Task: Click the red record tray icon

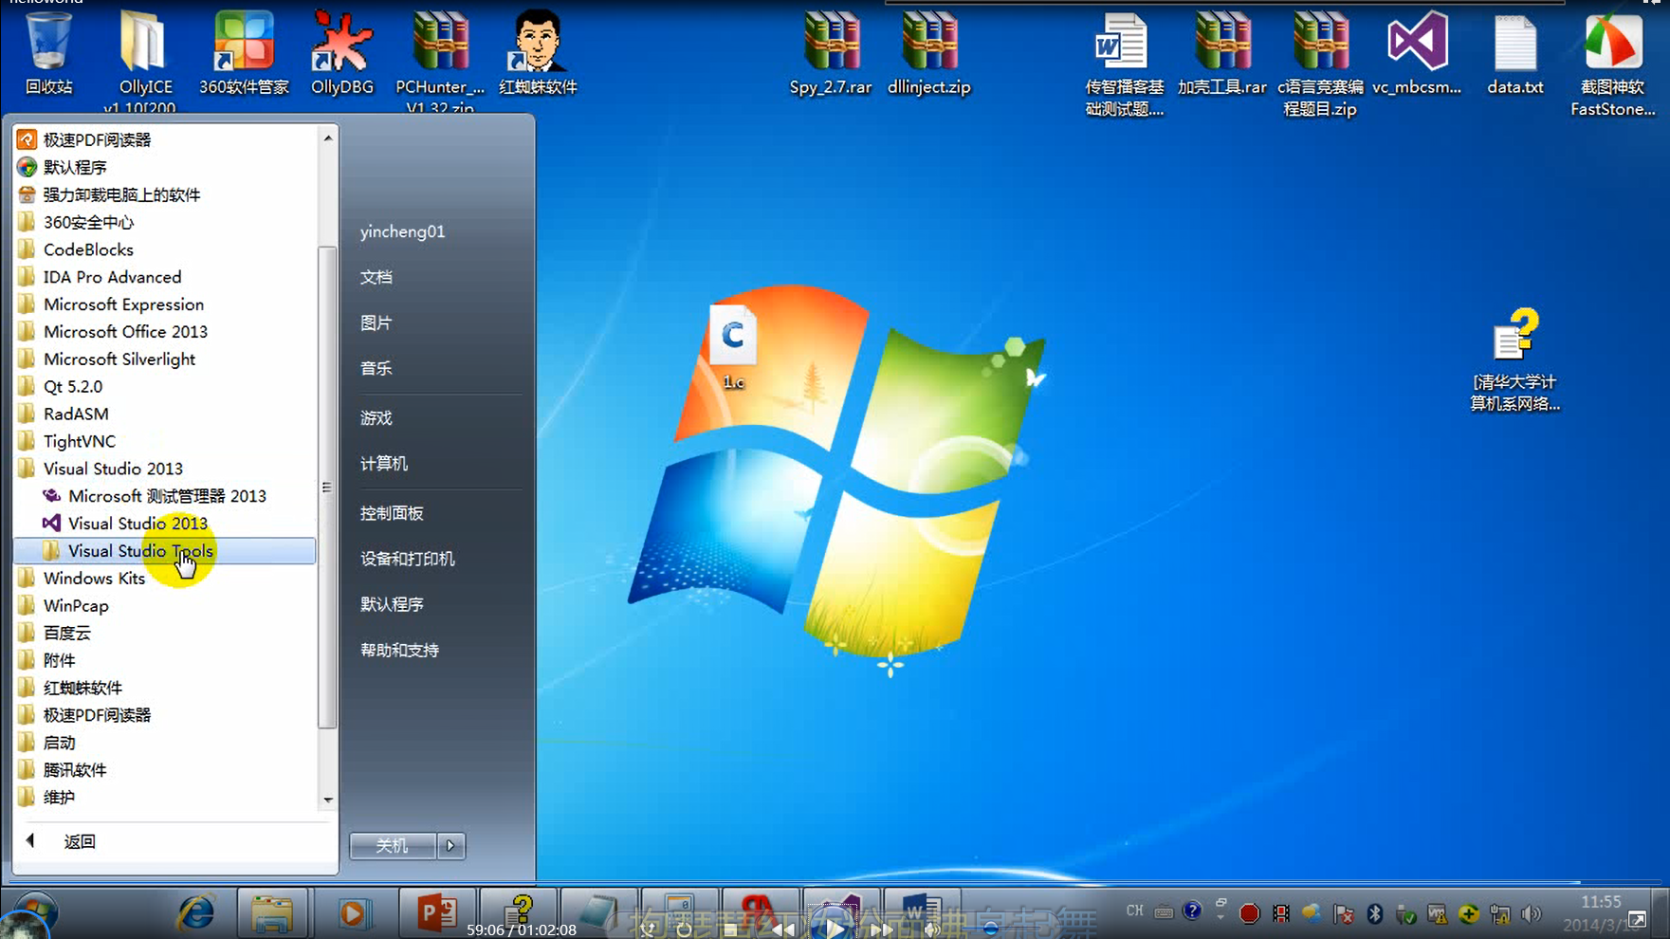Action: point(1250,913)
